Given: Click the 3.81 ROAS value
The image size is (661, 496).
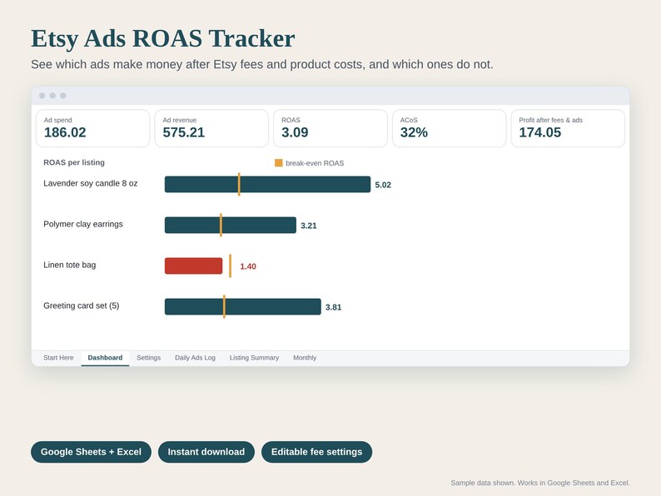Looking at the screenshot, I should (x=334, y=307).
